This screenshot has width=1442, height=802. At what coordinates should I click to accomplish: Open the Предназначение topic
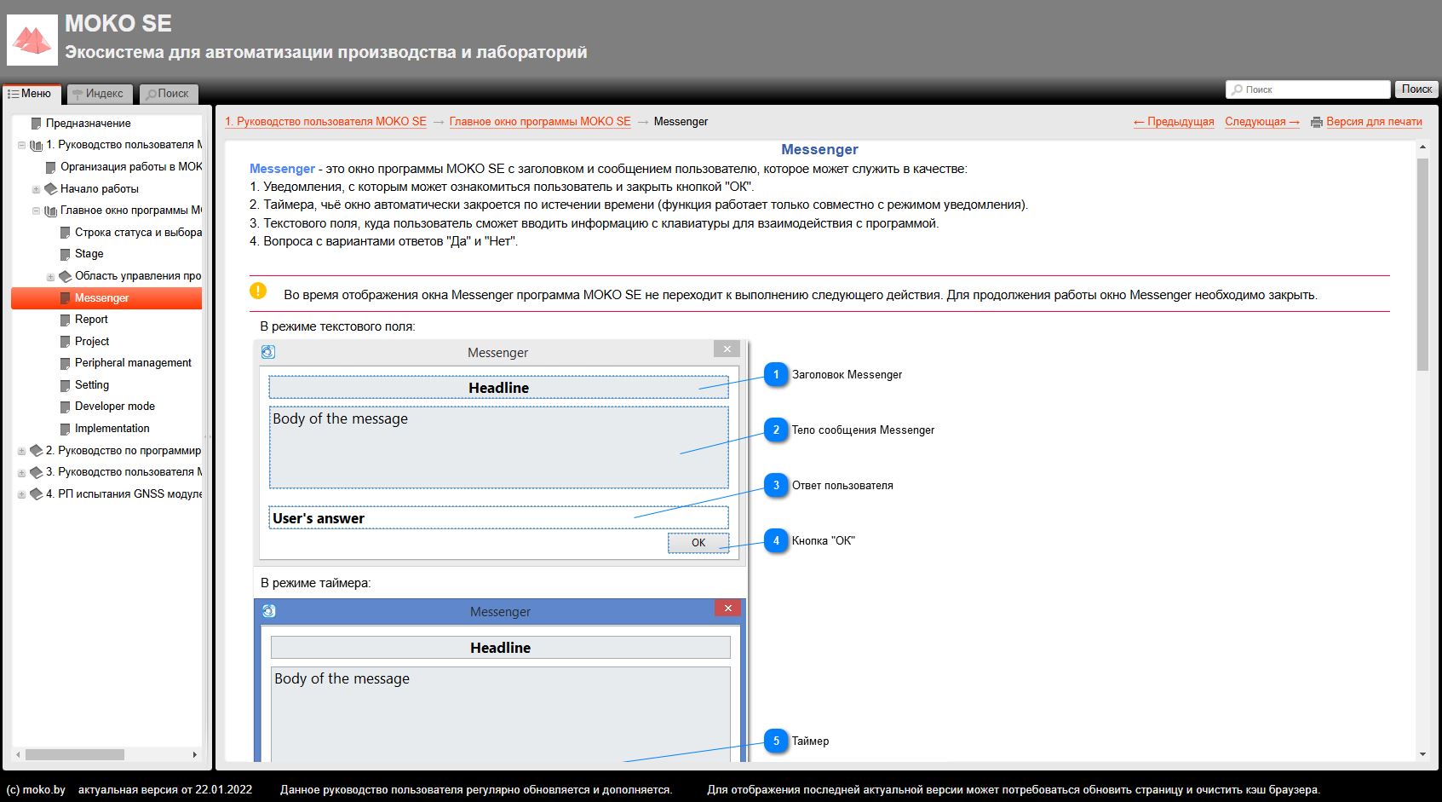(88, 123)
